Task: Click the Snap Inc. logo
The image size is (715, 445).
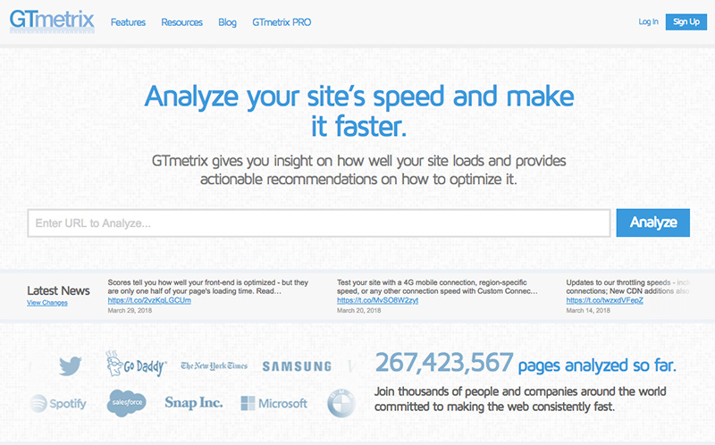Action: [194, 403]
